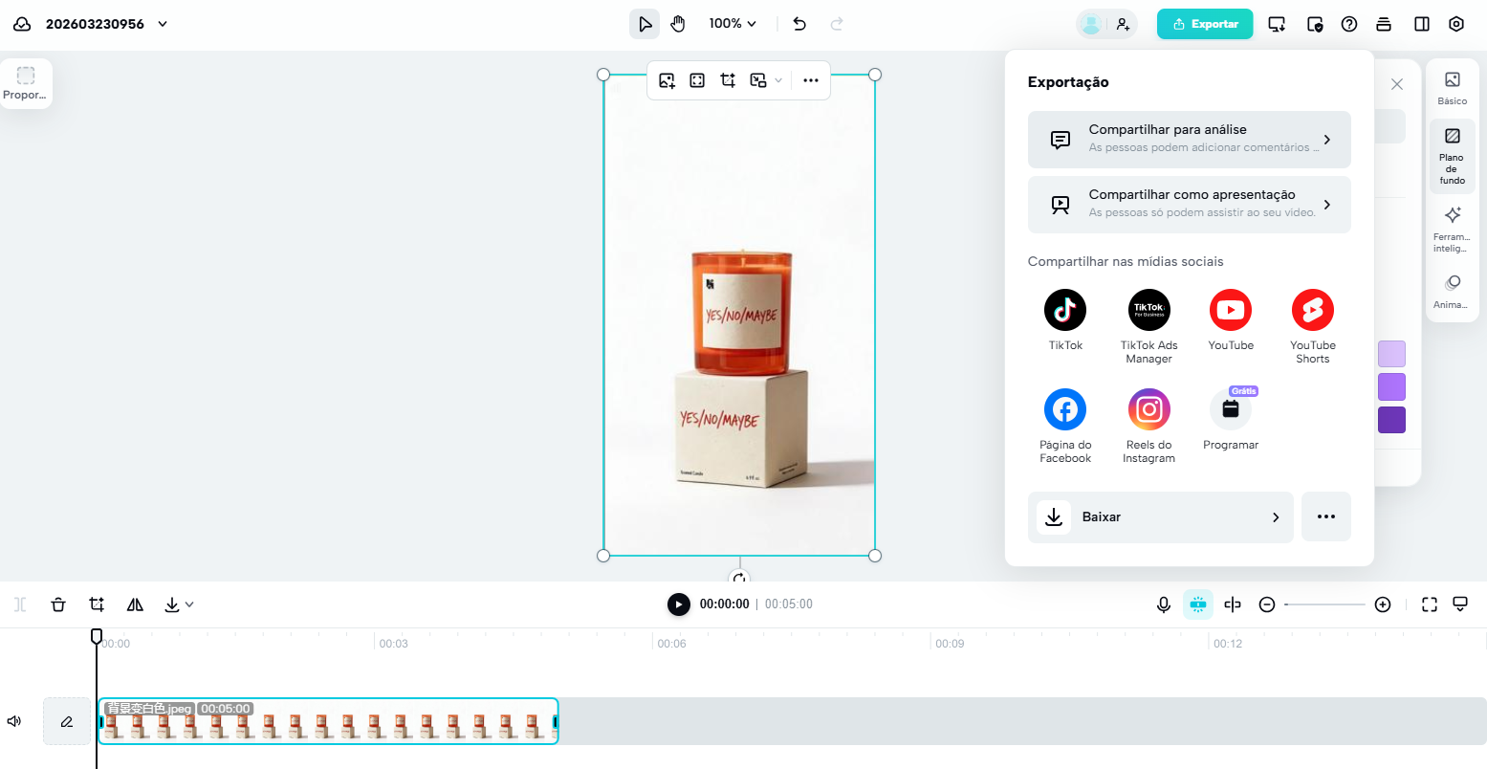Click the shrink-to-window icon above canvas

click(x=758, y=80)
